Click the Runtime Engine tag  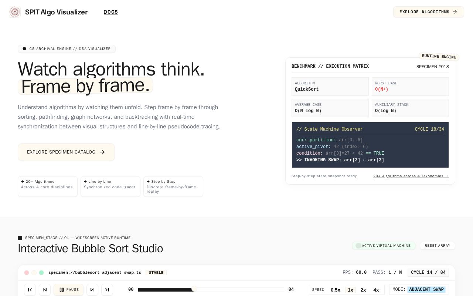[x=439, y=57]
